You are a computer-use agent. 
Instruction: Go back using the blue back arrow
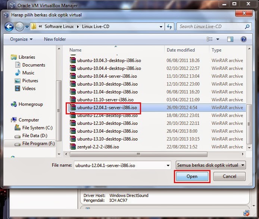coord(9,27)
